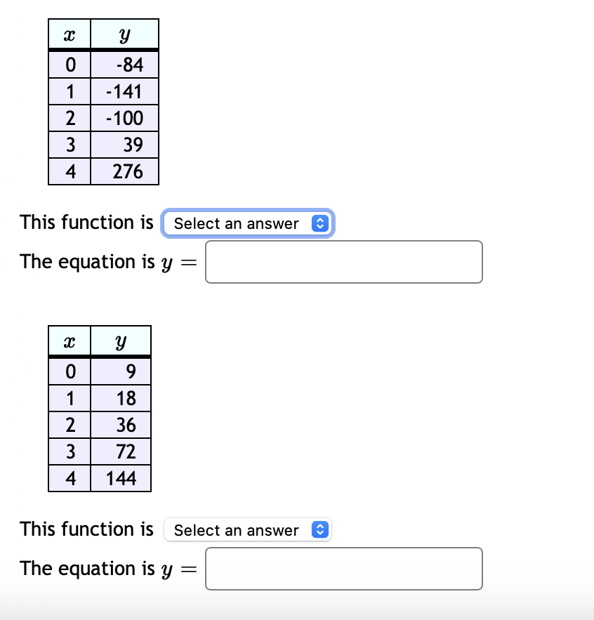The width and height of the screenshot is (594, 620).
Task: Click the first equation input field
Action: [343, 262]
